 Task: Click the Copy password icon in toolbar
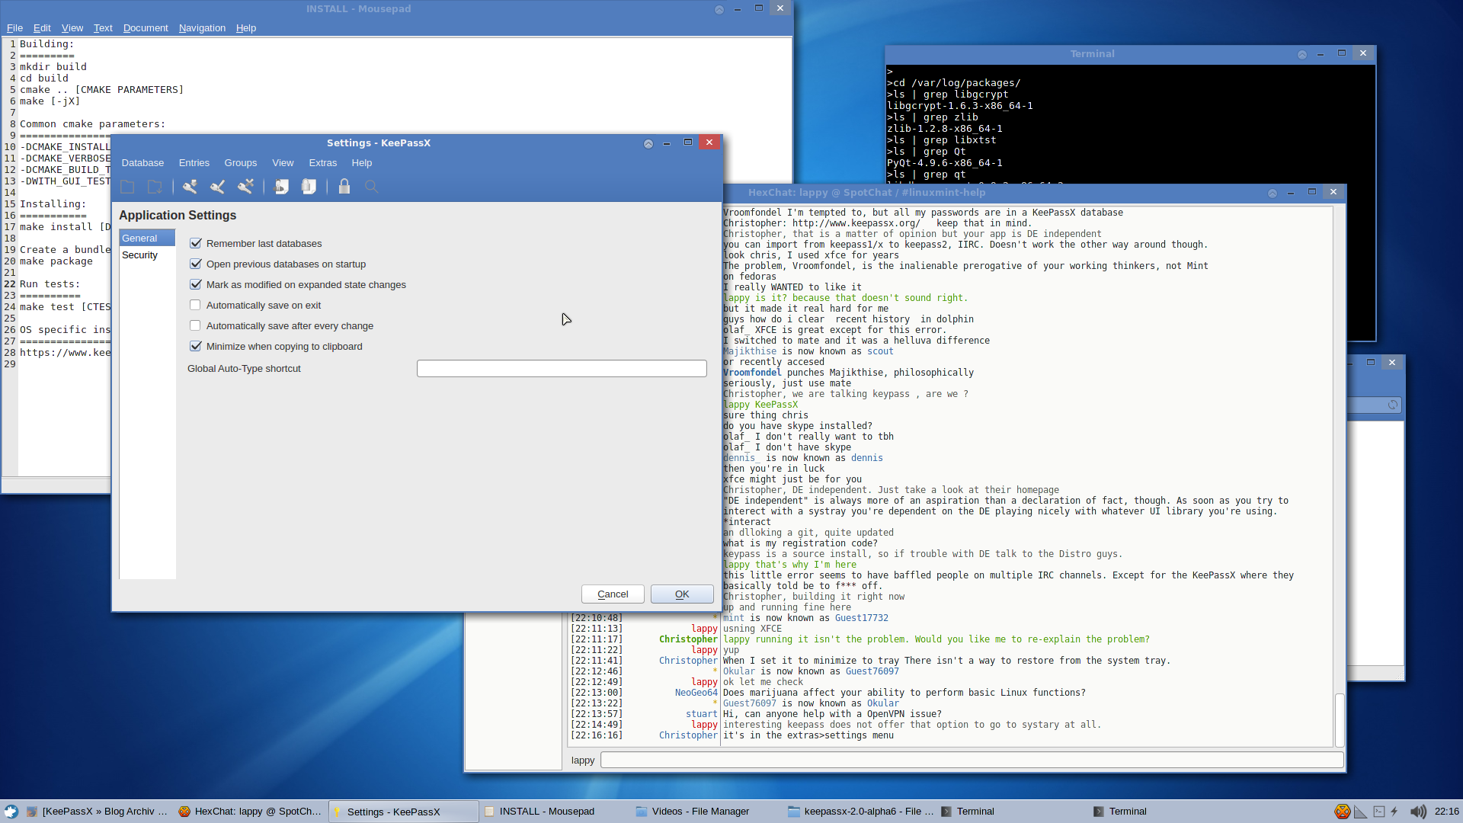pos(309,187)
